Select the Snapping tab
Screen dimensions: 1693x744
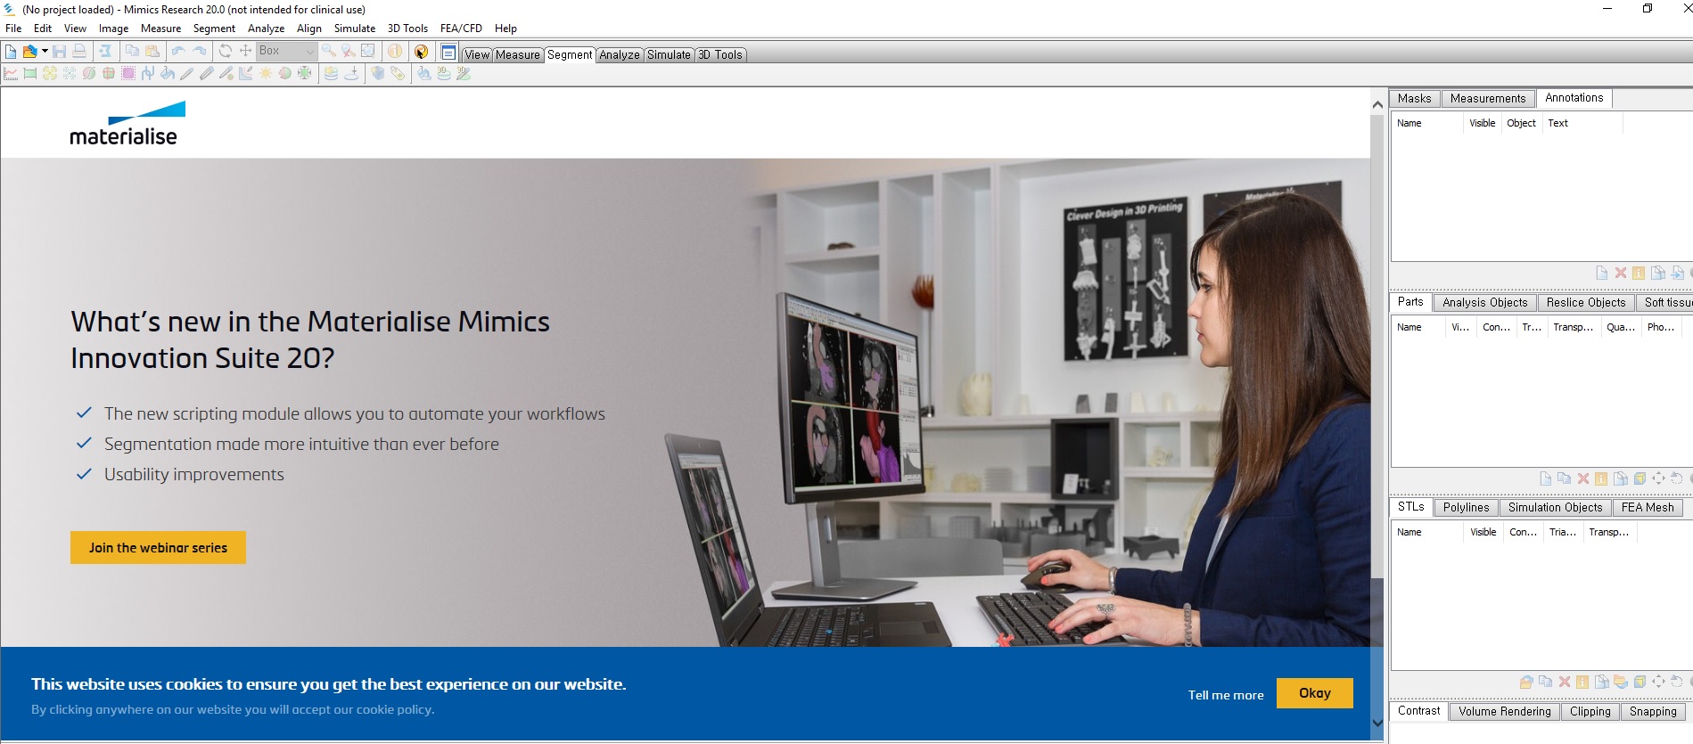pyautogui.click(x=1653, y=712)
